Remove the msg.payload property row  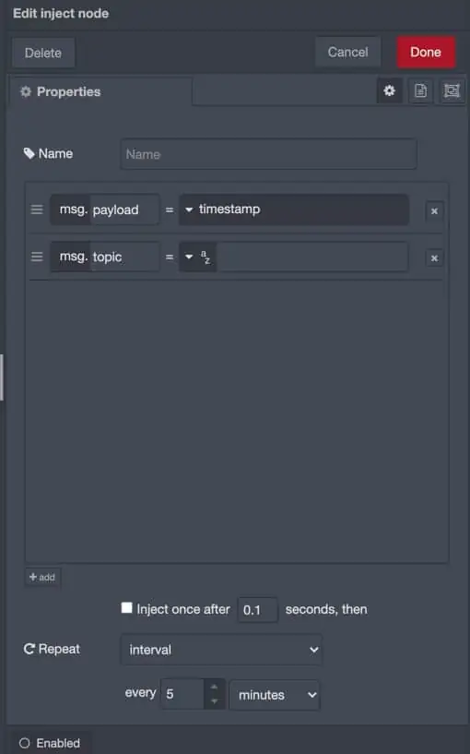434,211
